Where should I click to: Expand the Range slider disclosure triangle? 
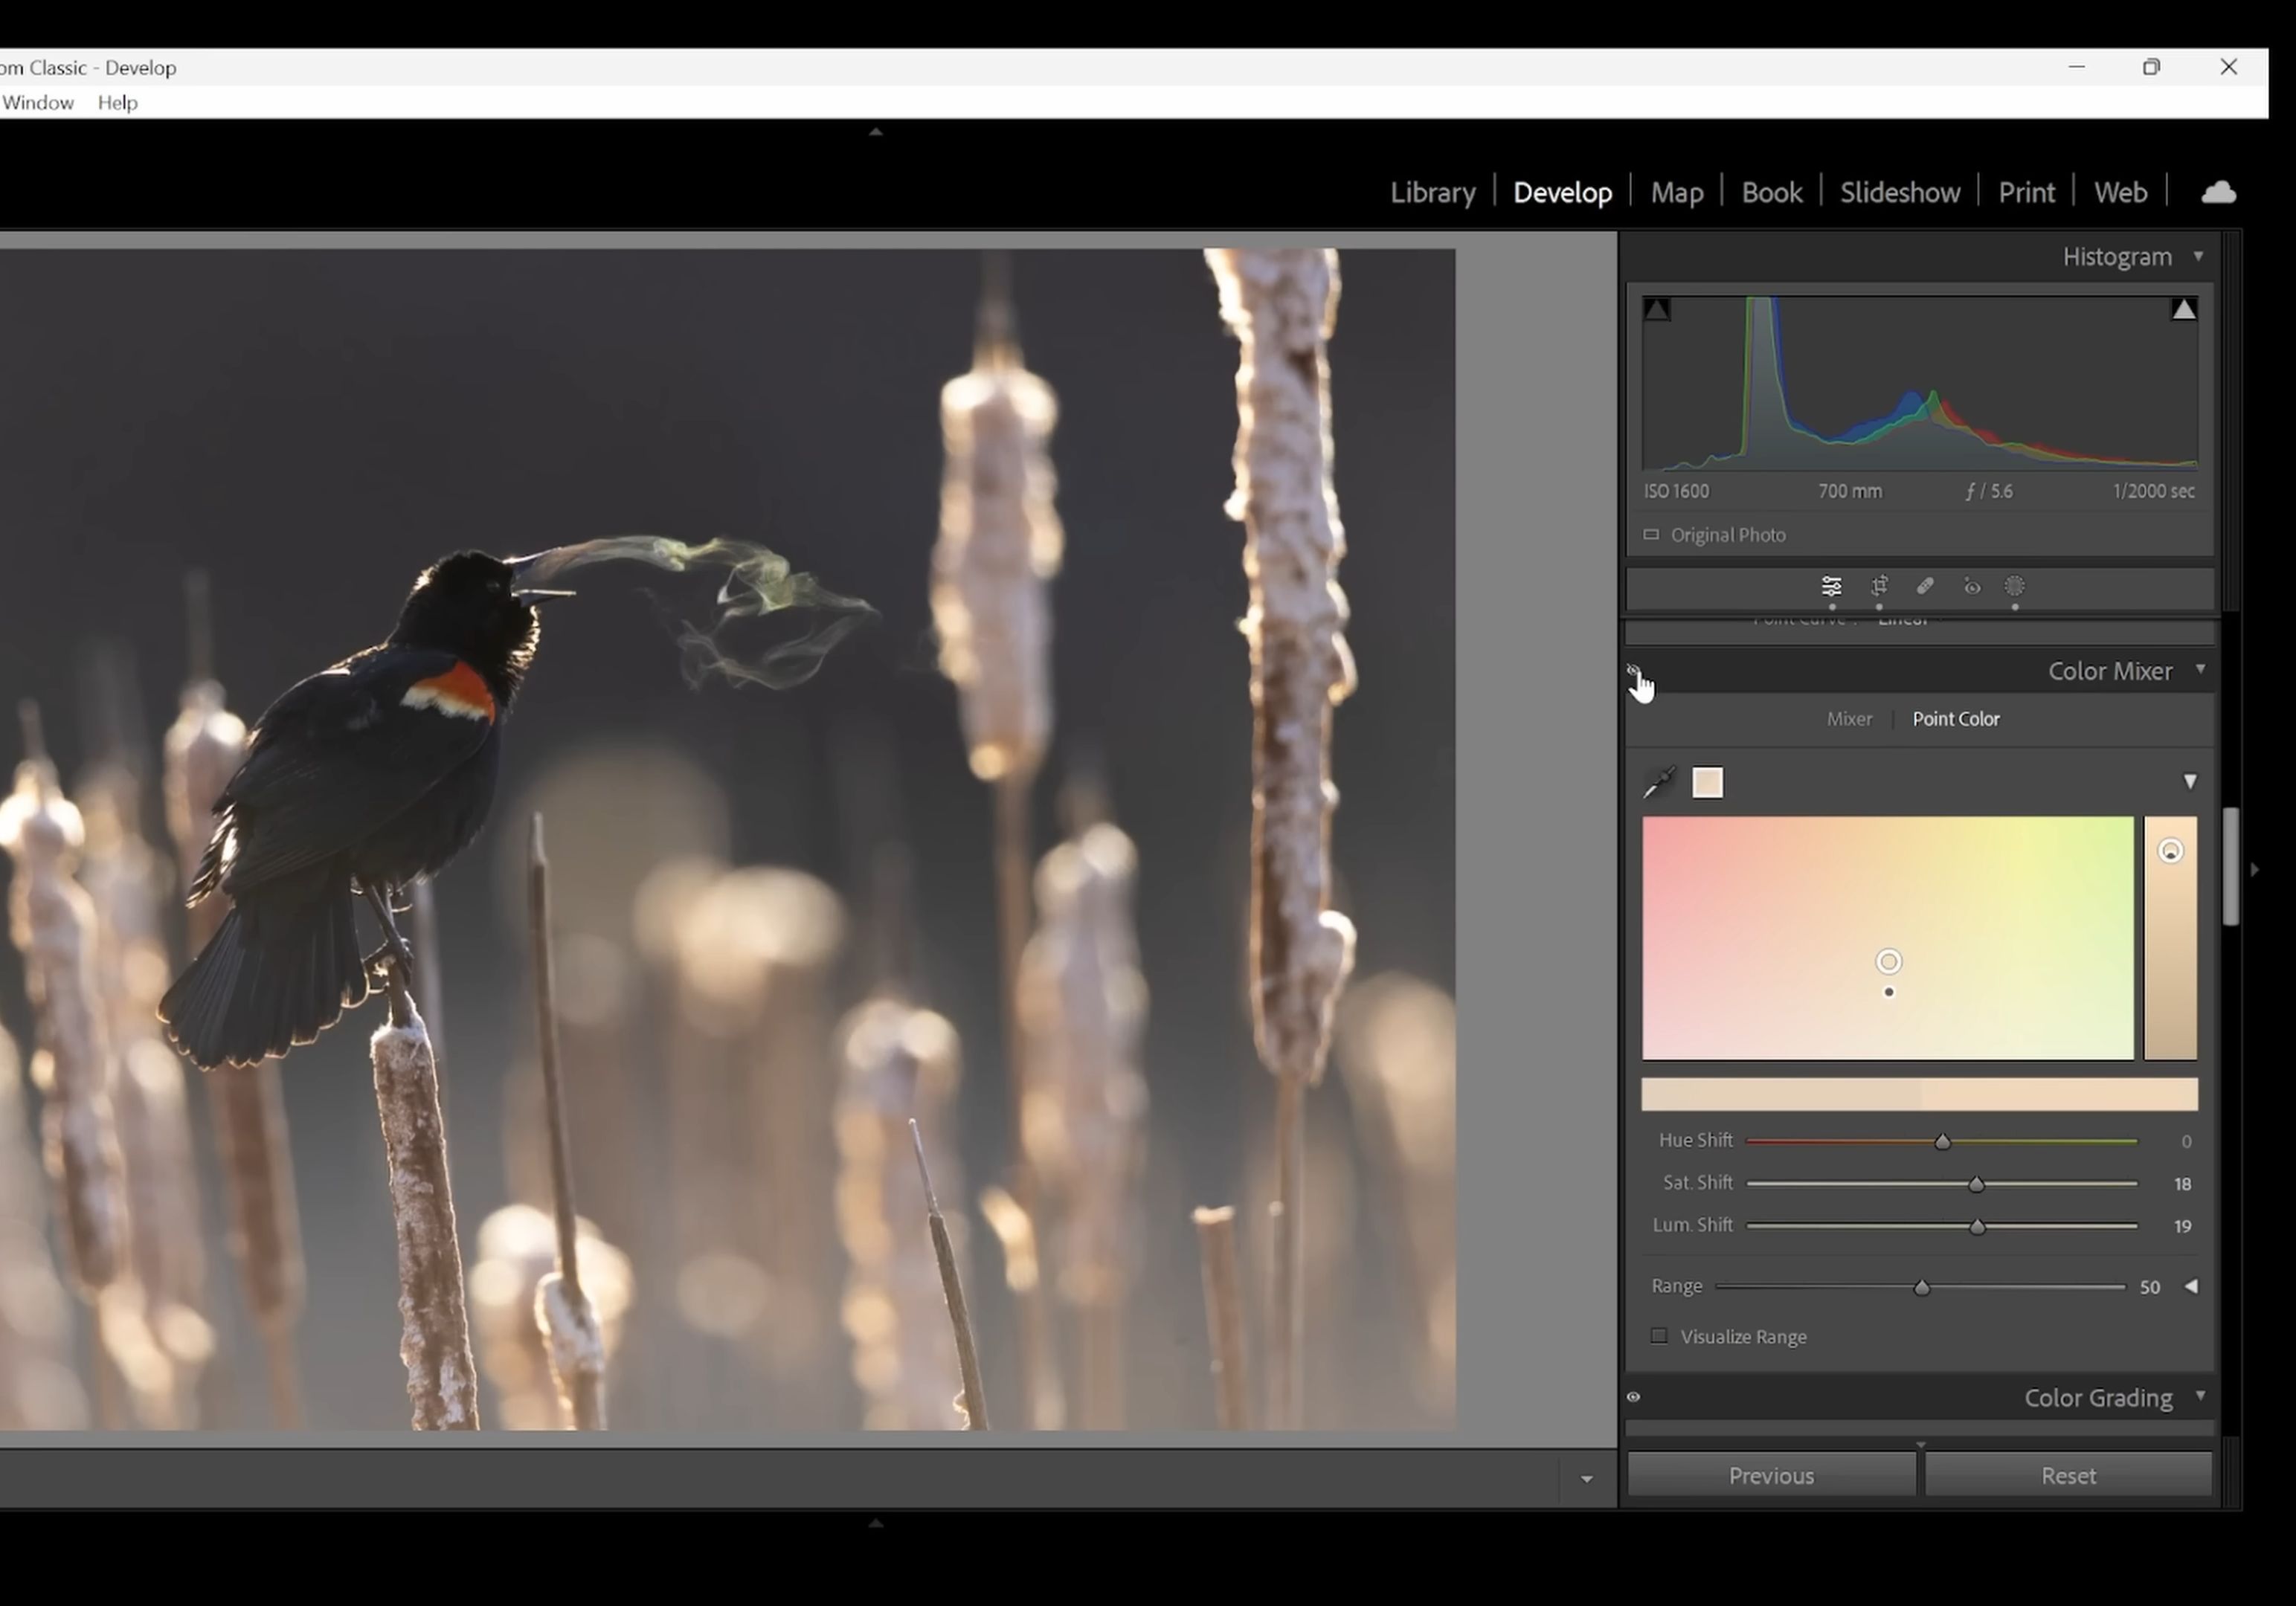[x=2191, y=1286]
